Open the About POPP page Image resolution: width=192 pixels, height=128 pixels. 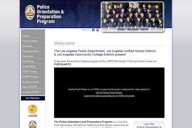(30, 87)
